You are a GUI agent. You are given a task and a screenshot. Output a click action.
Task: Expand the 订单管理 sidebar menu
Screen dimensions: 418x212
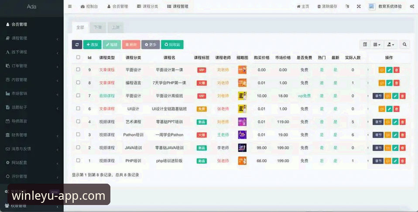pos(32,66)
